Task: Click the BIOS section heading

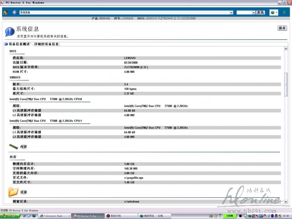Action: 13,51
